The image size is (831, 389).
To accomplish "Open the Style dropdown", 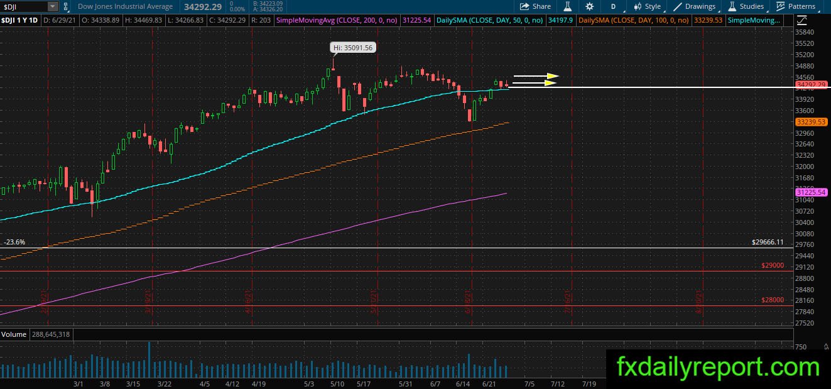I will point(647,6).
